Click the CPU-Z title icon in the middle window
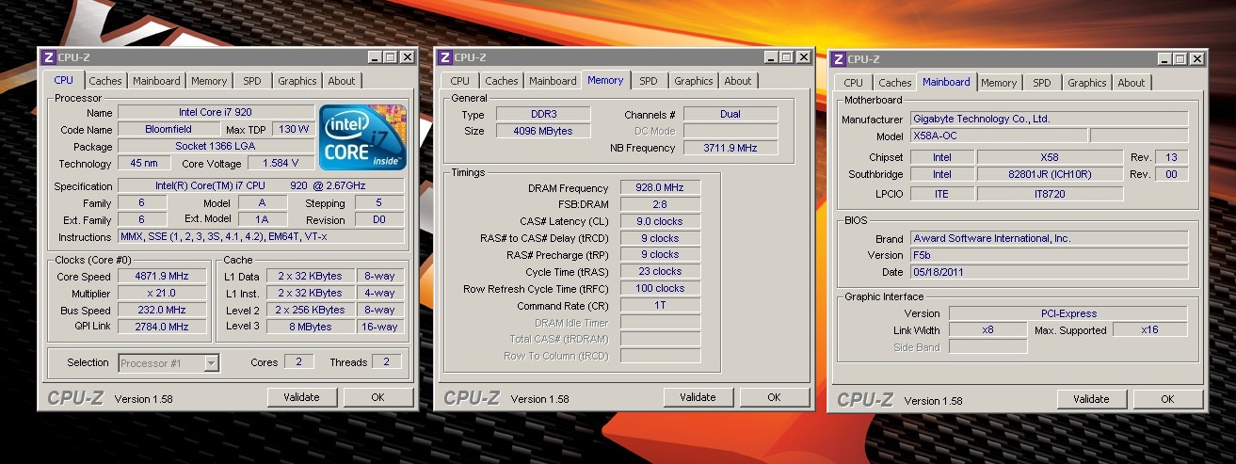 (445, 57)
